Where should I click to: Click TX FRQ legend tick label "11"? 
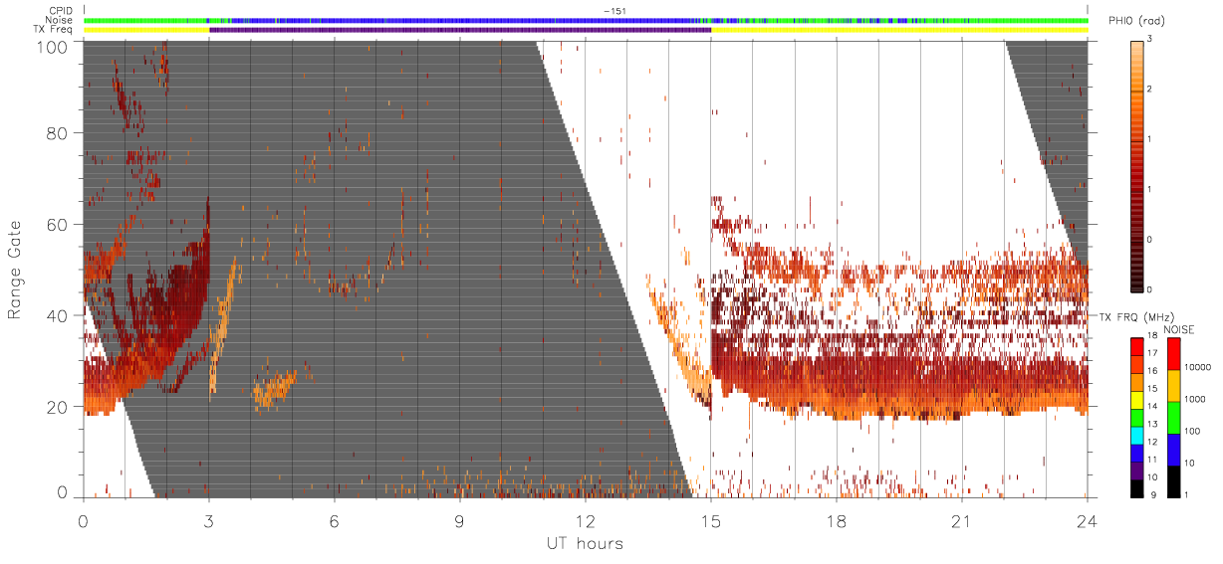click(1150, 461)
